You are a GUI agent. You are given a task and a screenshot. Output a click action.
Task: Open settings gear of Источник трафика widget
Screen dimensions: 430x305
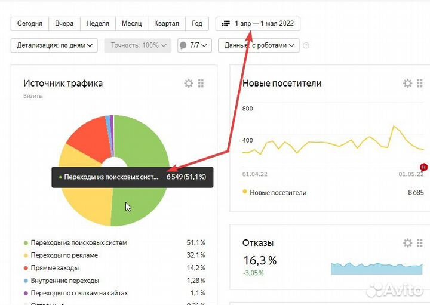(188, 83)
